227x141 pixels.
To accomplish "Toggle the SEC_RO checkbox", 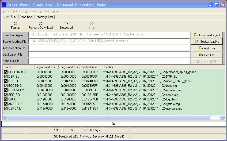I will click(x=6, y=95).
